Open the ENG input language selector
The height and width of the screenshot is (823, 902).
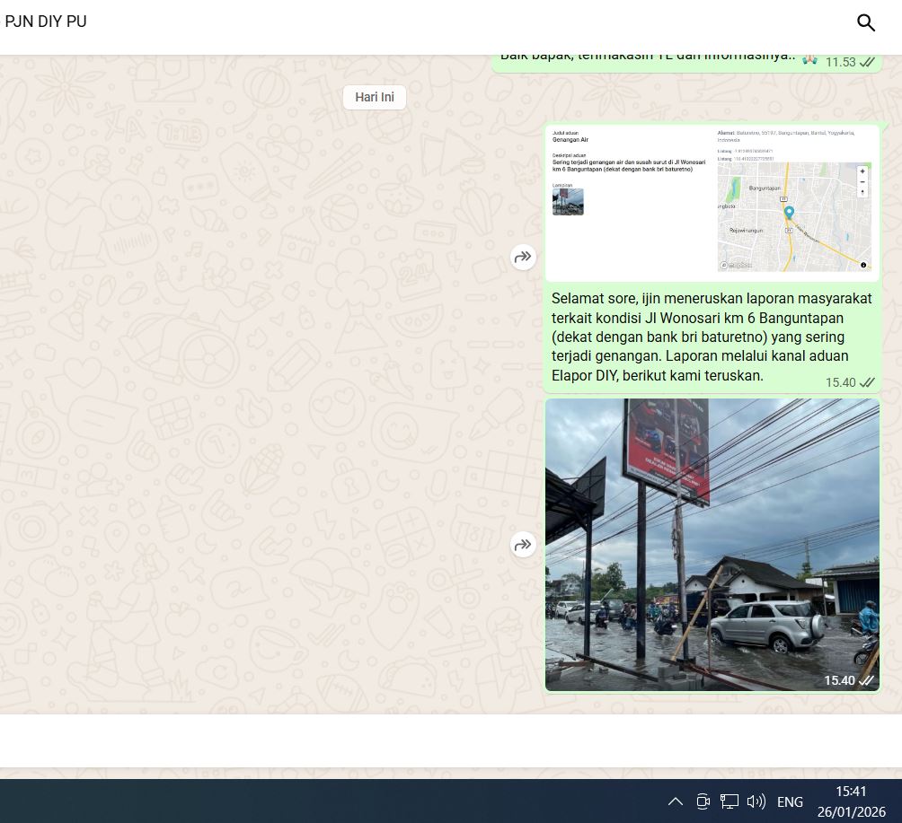click(x=790, y=801)
